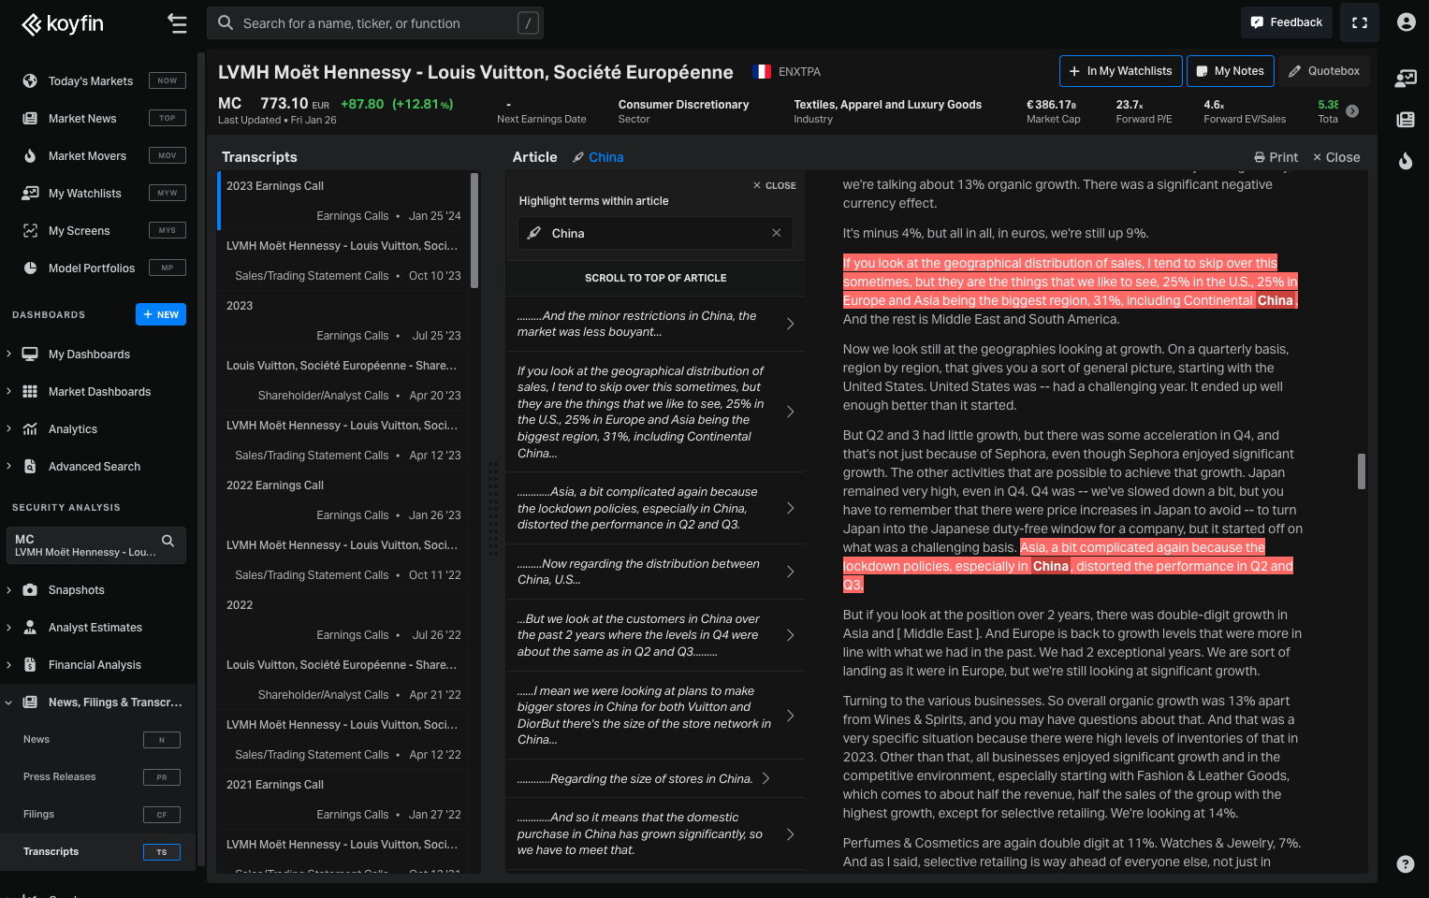1429x898 pixels.
Task: Click the help question mark icon
Action: (x=1405, y=864)
